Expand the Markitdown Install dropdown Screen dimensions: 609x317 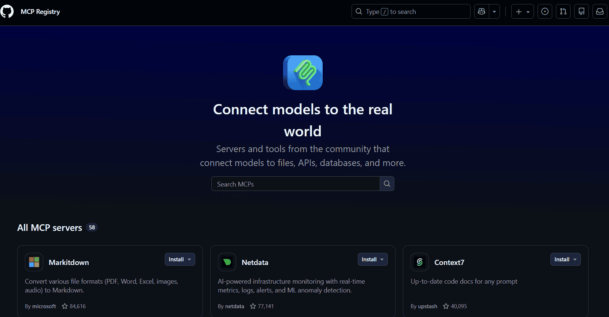click(180, 259)
